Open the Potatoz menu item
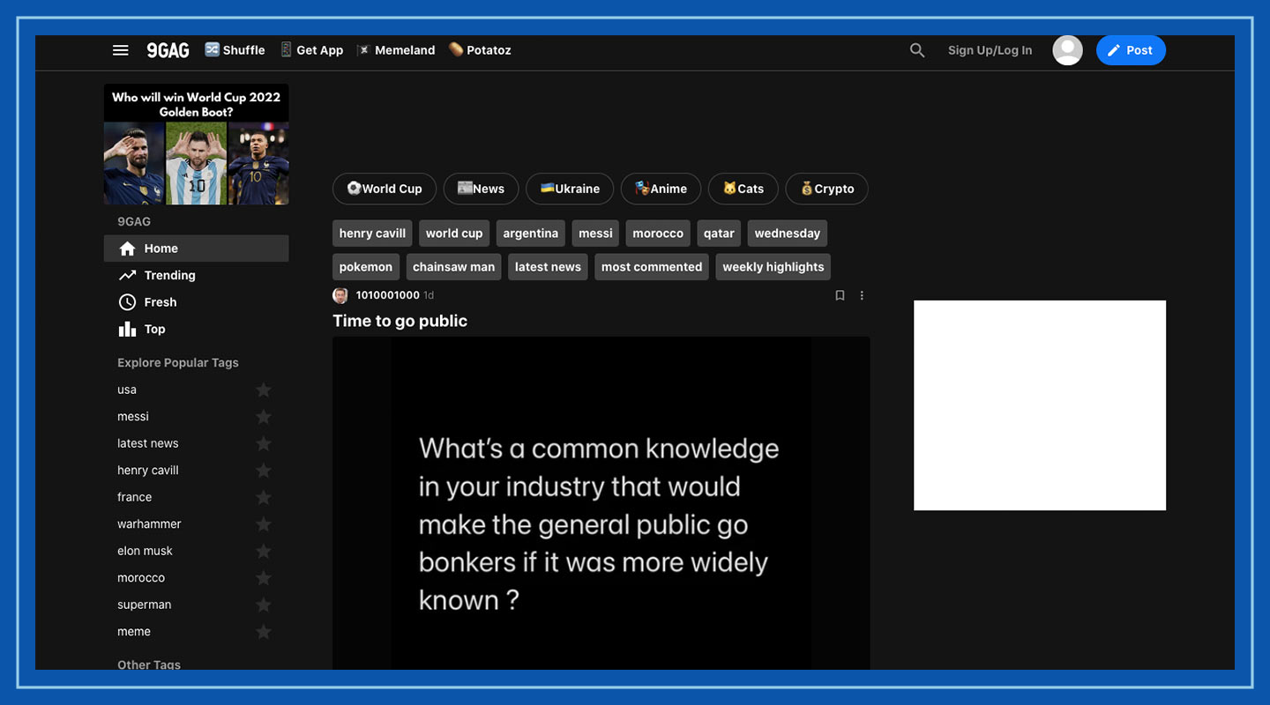This screenshot has height=705, width=1270. tap(480, 50)
